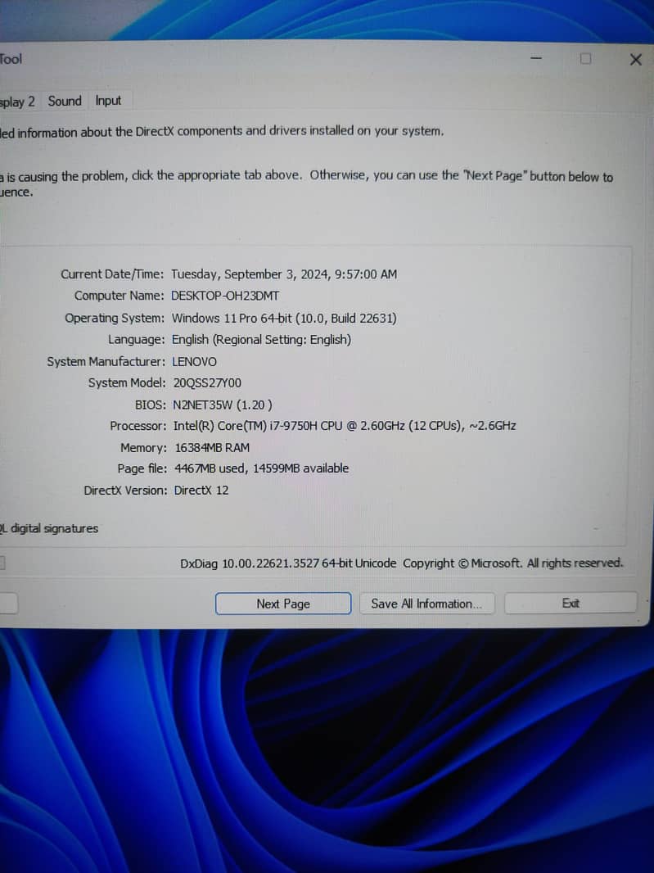Viewport: 654px width, 873px height.
Task: Select the system model 20QSS27Y00
Action: 207,382
